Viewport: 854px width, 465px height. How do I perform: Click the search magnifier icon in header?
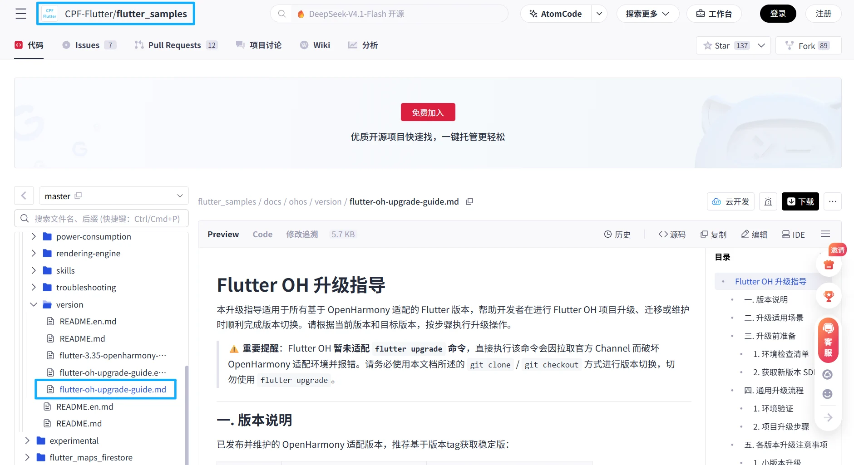282,14
